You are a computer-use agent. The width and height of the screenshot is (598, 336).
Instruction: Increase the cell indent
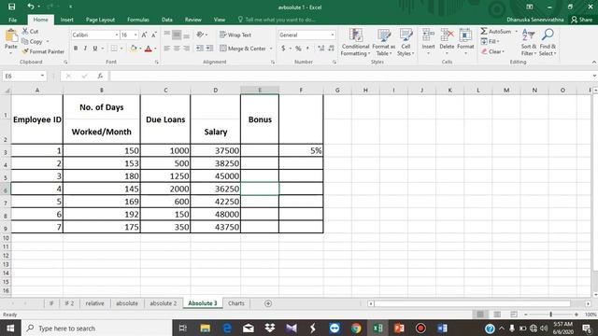click(x=209, y=49)
